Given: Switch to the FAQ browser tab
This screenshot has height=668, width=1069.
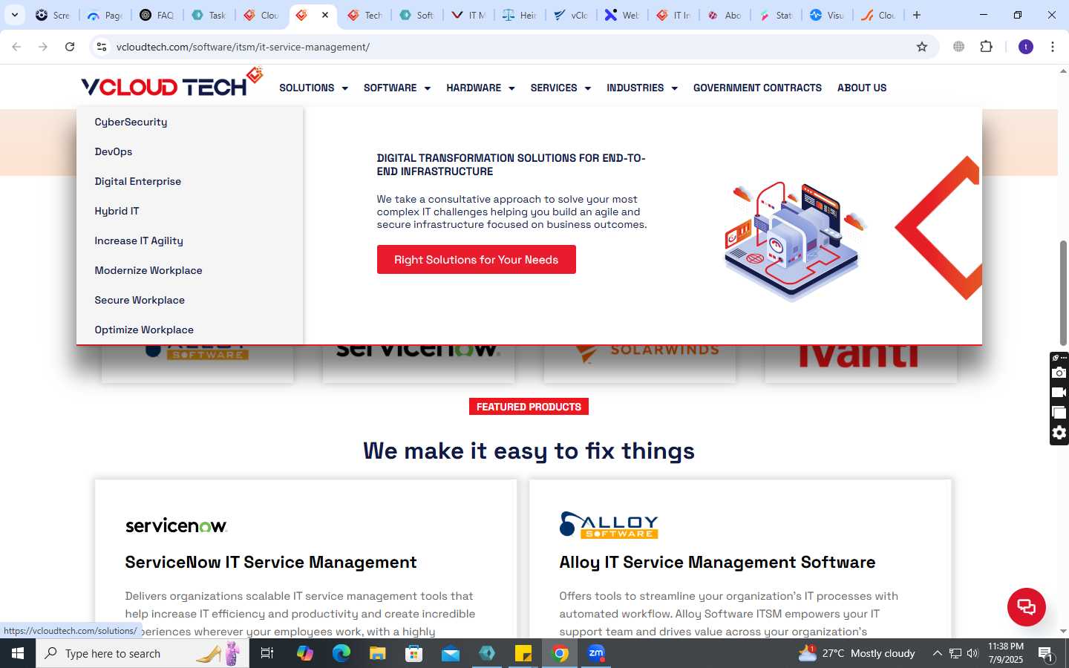Looking at the screenshot, I should tap(157, 15).
